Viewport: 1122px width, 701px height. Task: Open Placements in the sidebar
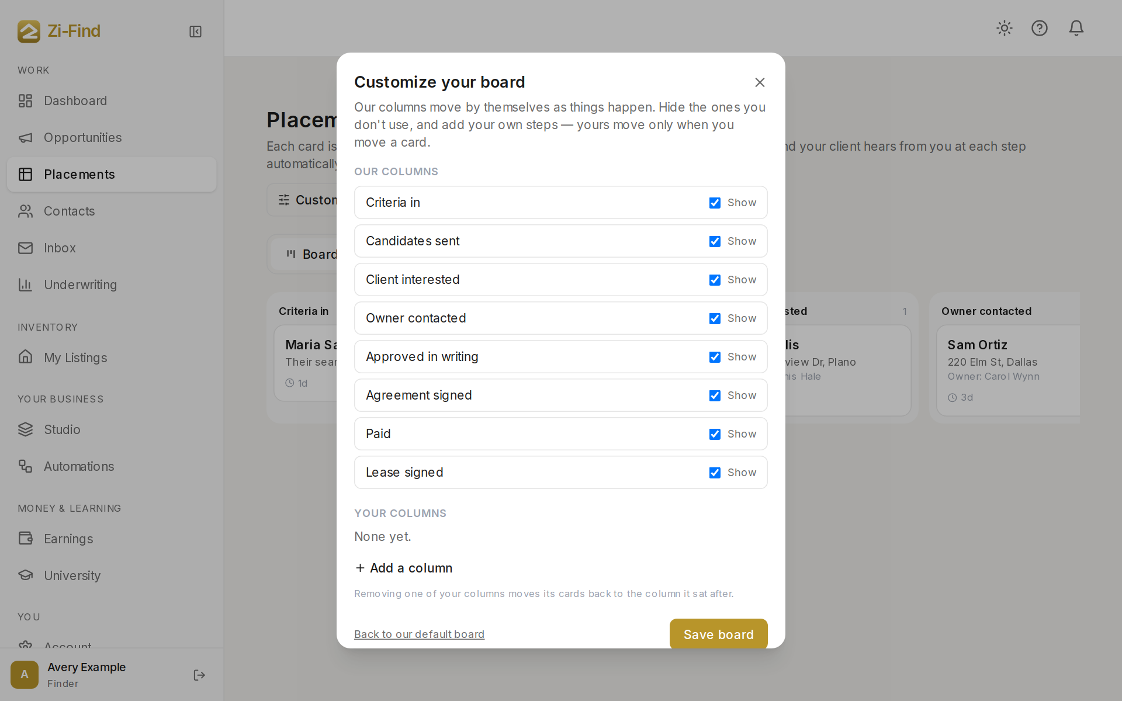[x=112, y=174]
